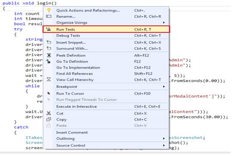Screen dimensions: 232x156
Task: Click the Run Tests flask icon
Action: click(49, 29)
